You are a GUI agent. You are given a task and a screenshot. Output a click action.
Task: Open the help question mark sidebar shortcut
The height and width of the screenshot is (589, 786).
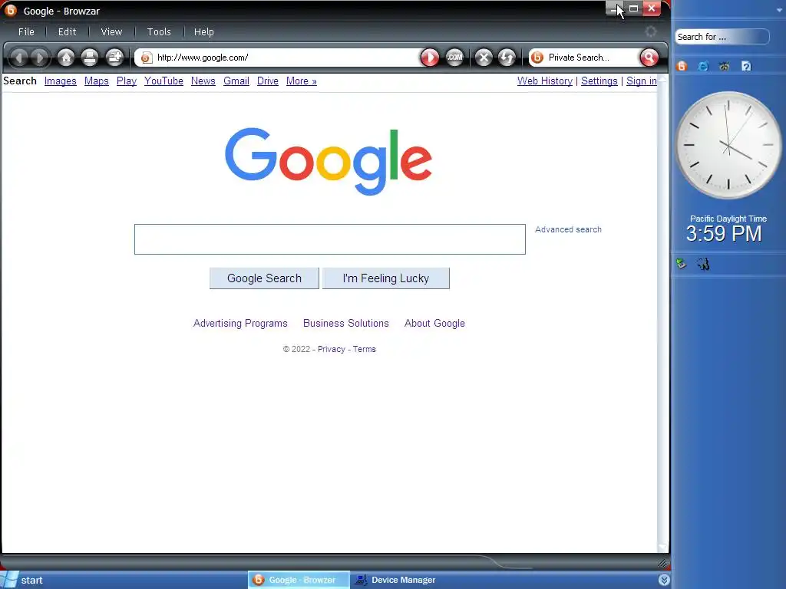pyautogui.click(x=746, y=66)
